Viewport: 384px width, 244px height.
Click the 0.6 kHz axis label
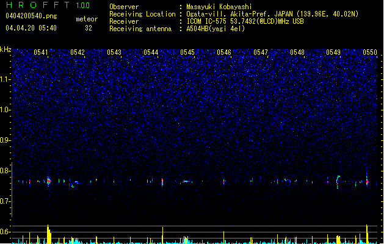(5, 232)
